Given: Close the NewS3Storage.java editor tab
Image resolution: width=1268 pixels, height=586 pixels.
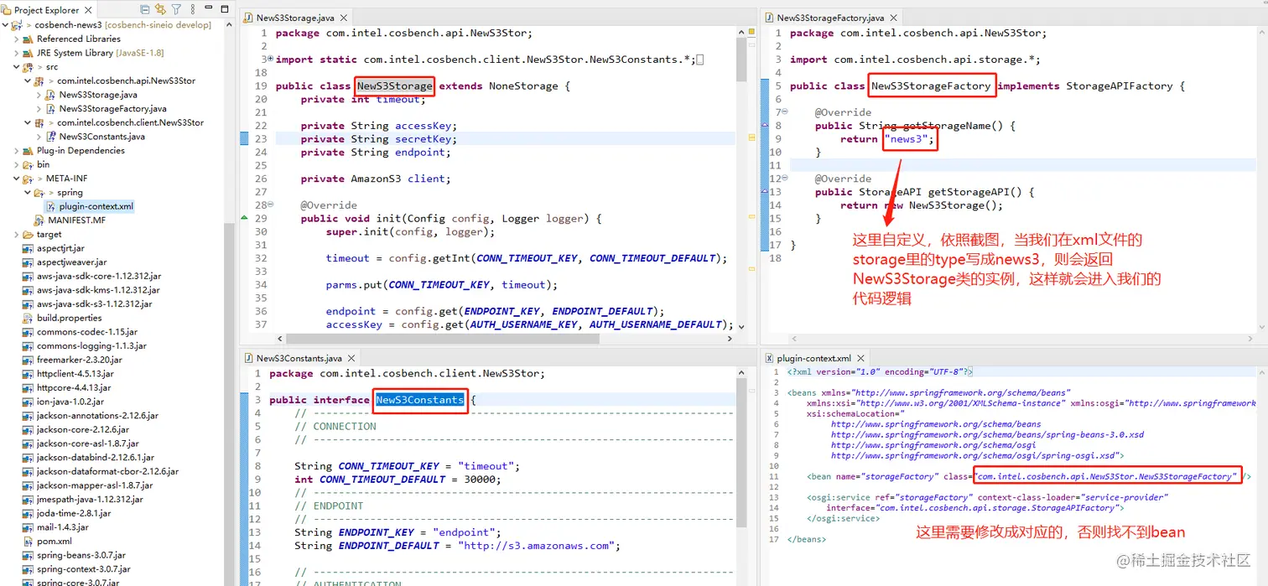Looking at the screenshot, I should click(x=343, y=18).
